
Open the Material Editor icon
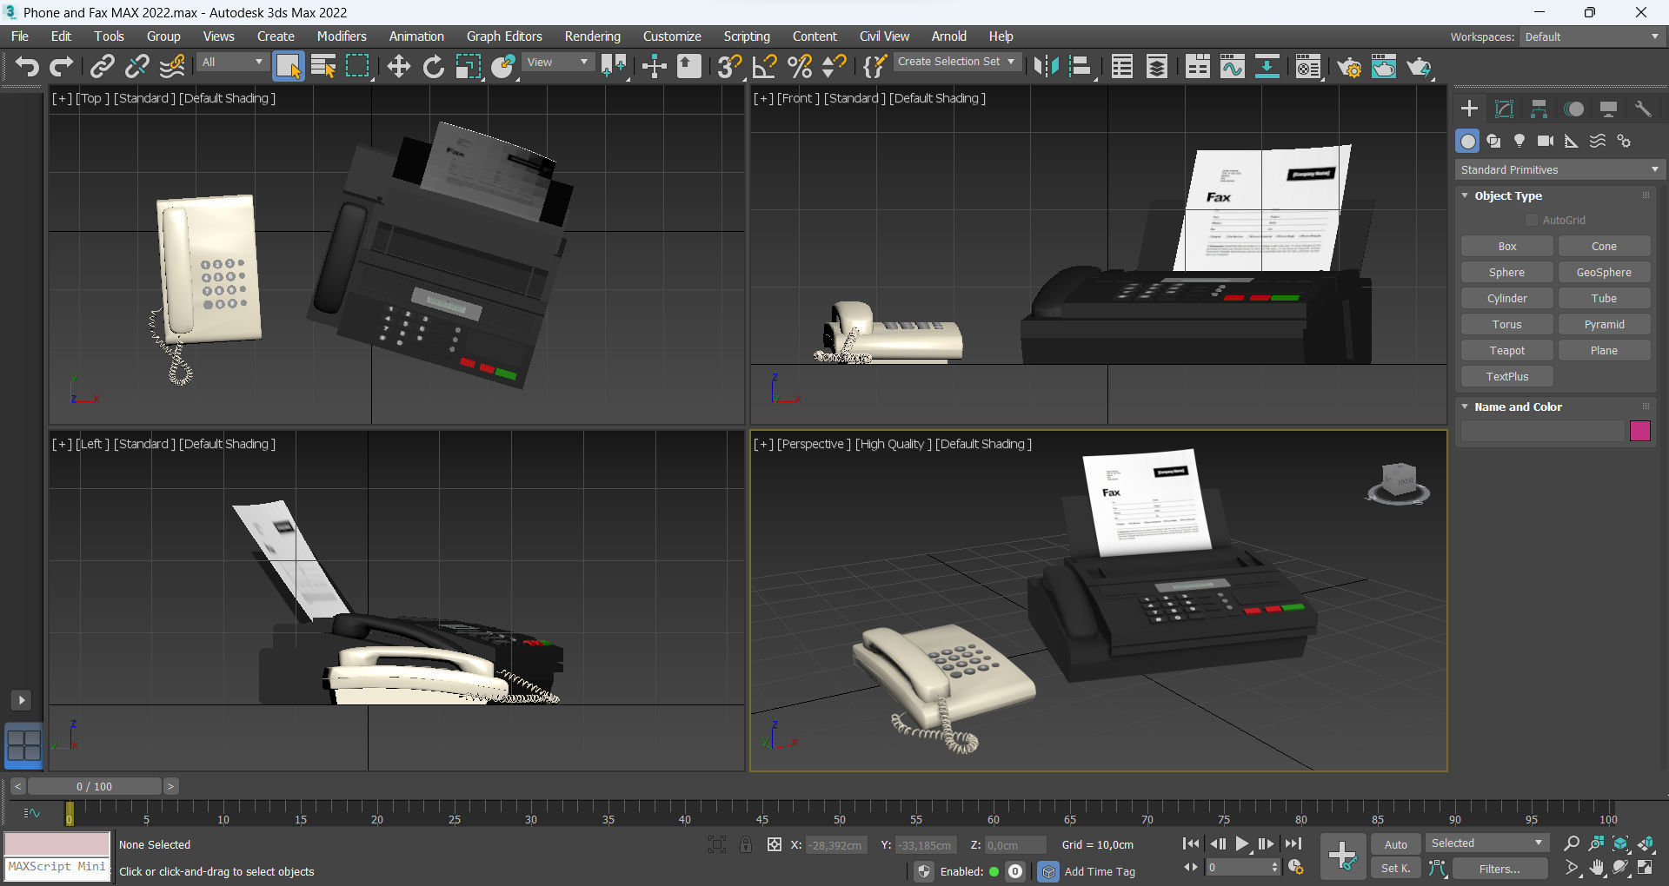point(1308,66)
